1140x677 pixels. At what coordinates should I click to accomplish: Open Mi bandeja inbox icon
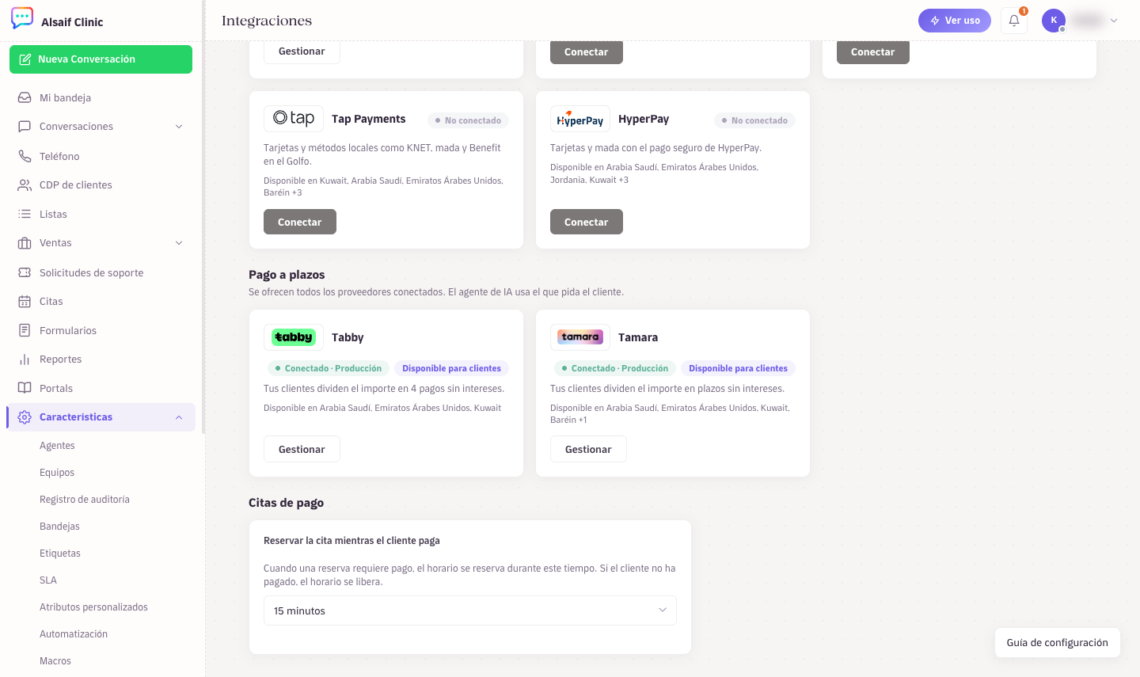(x=25, y=97)
